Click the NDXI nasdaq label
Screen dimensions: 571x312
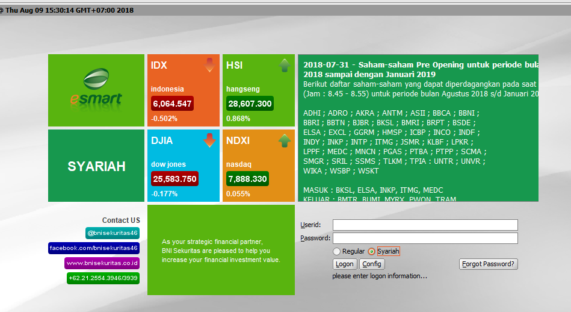(x=238, y=164)
